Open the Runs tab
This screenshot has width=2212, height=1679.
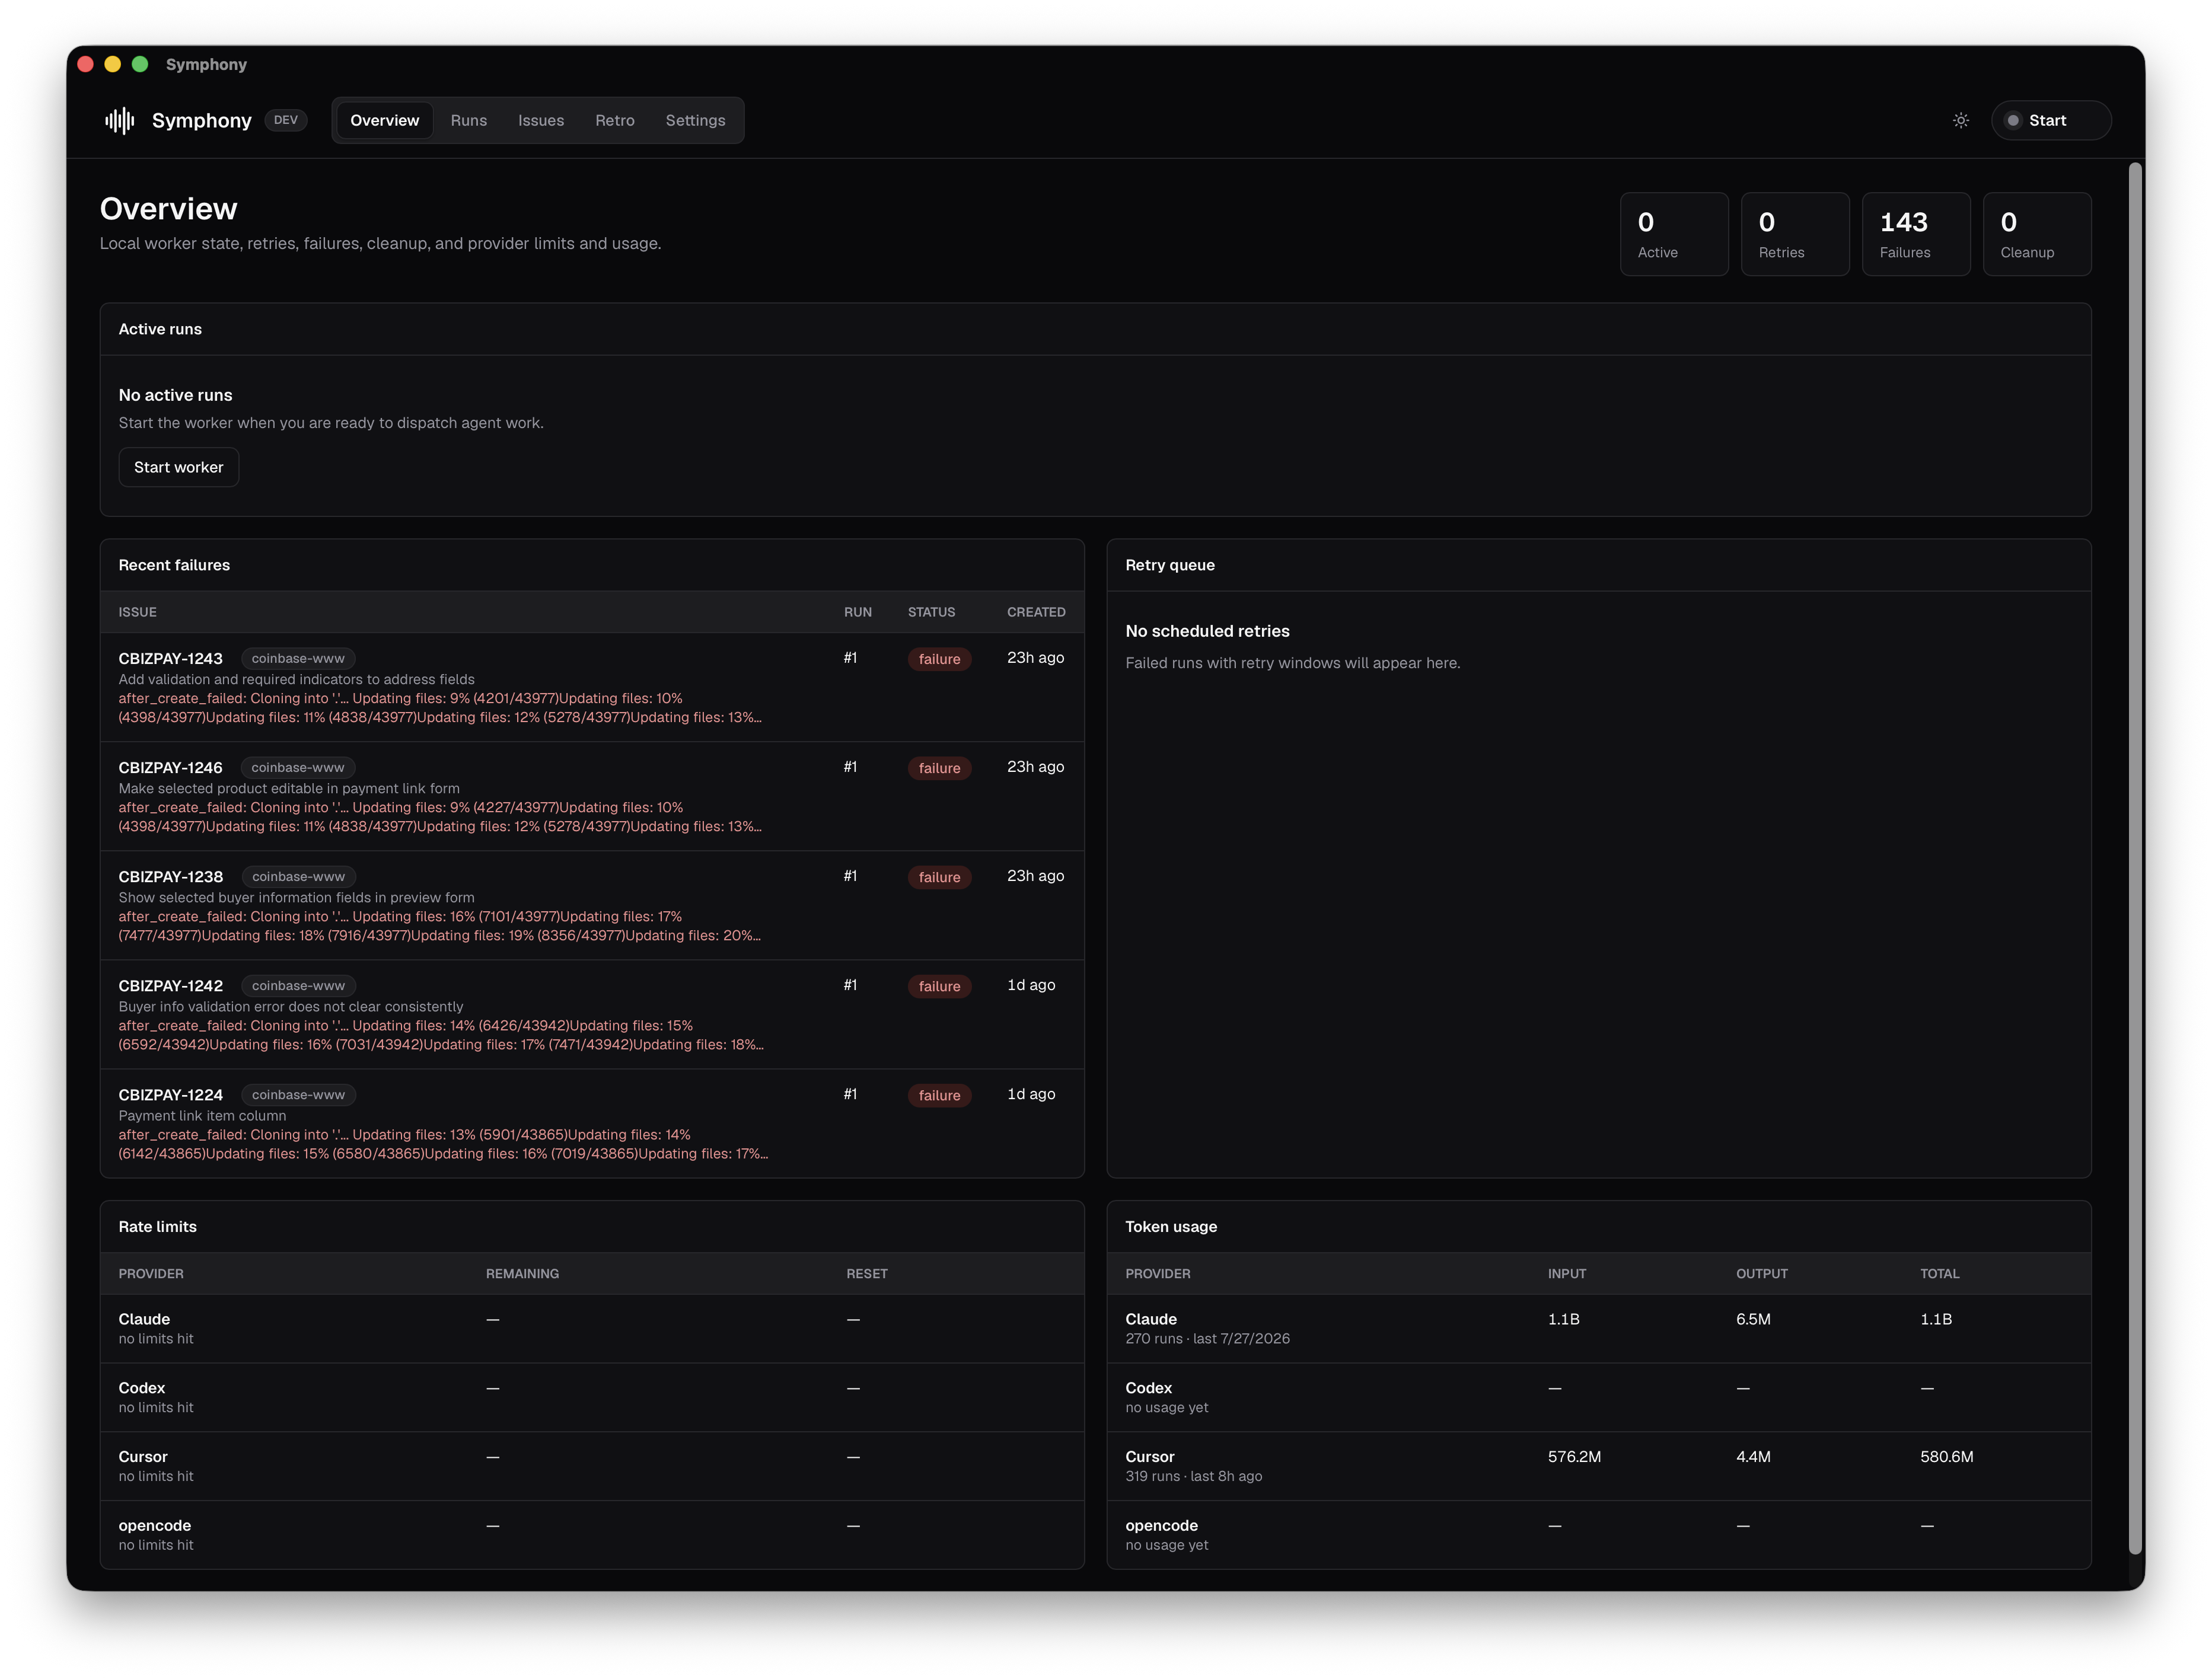click(x=469, y=120)
